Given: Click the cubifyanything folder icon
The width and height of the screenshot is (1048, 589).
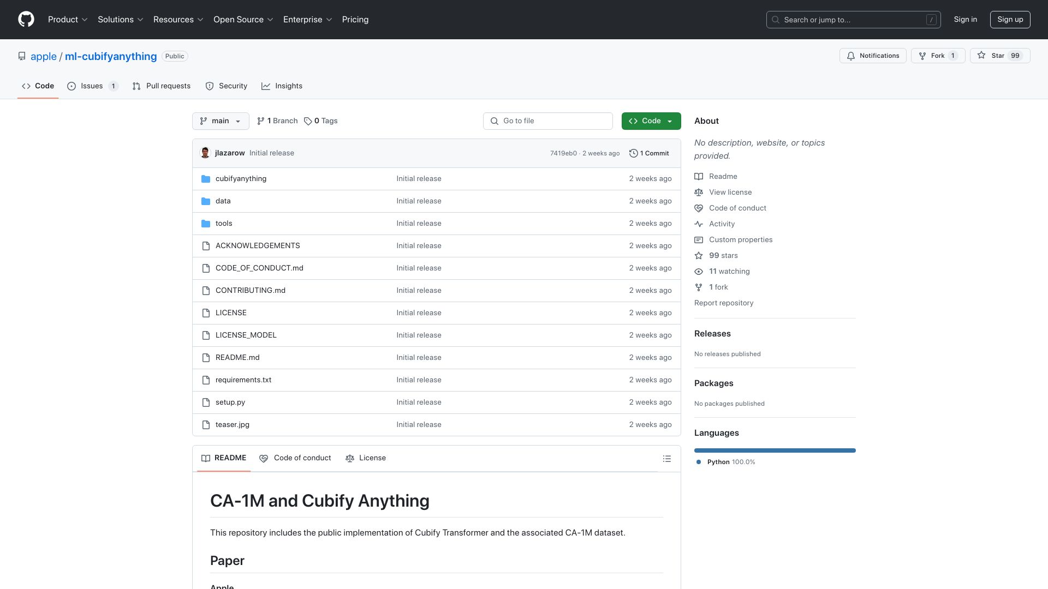Looking at the screenshot, I should [x=206, y=179].
